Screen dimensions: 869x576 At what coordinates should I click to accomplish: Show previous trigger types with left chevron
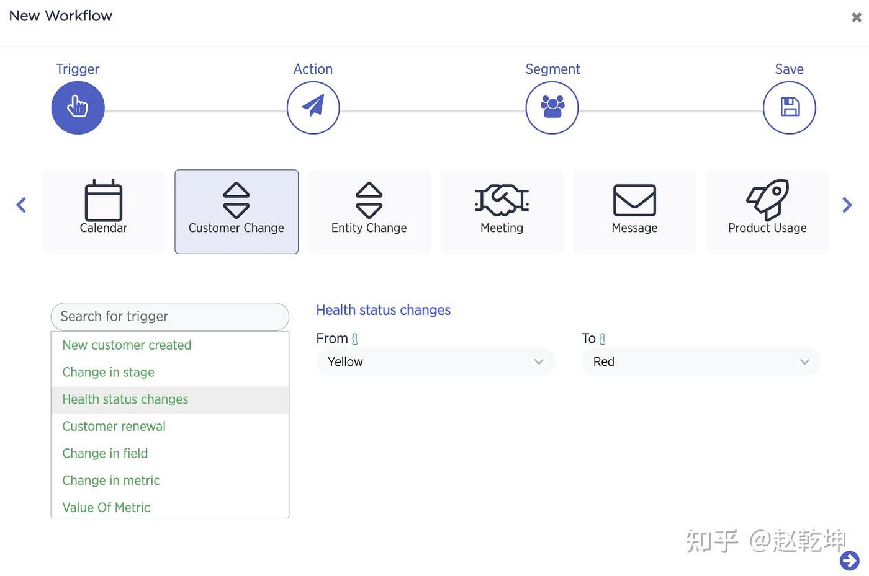21,205
